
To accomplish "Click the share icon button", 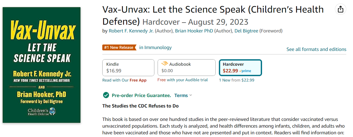I will coord(341,9).
